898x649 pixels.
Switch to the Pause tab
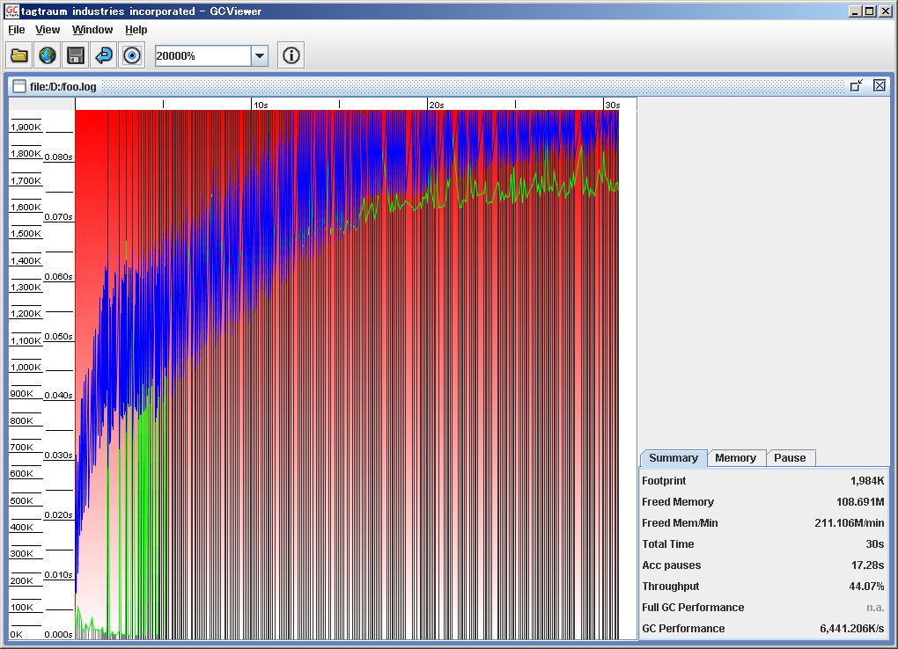pos(790,458)
